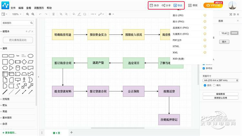Select the actor stick figure shape

coord(24,80)
